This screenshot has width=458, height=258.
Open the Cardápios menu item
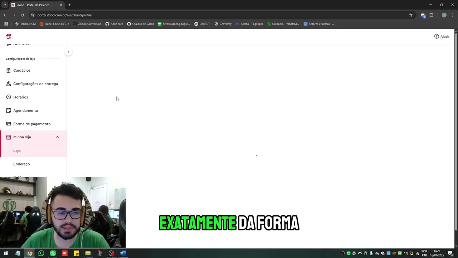pos(33,70)
